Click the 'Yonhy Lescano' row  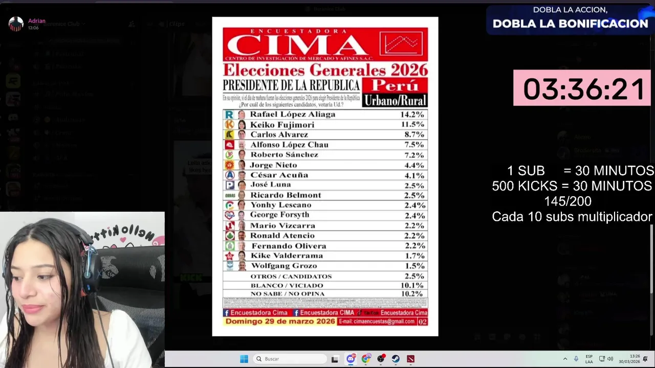coord(325,205)
